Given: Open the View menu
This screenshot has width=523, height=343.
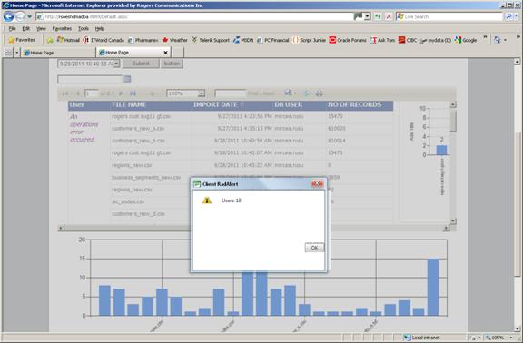Looking at the screenshot, I should [41, 29].
